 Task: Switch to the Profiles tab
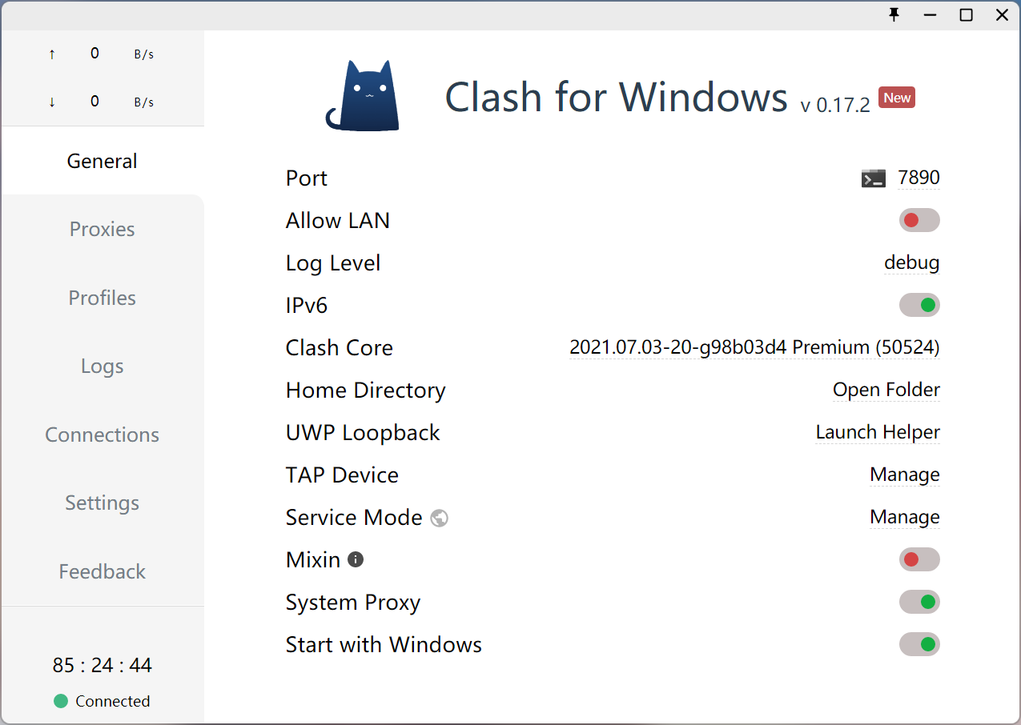point(102,298)
